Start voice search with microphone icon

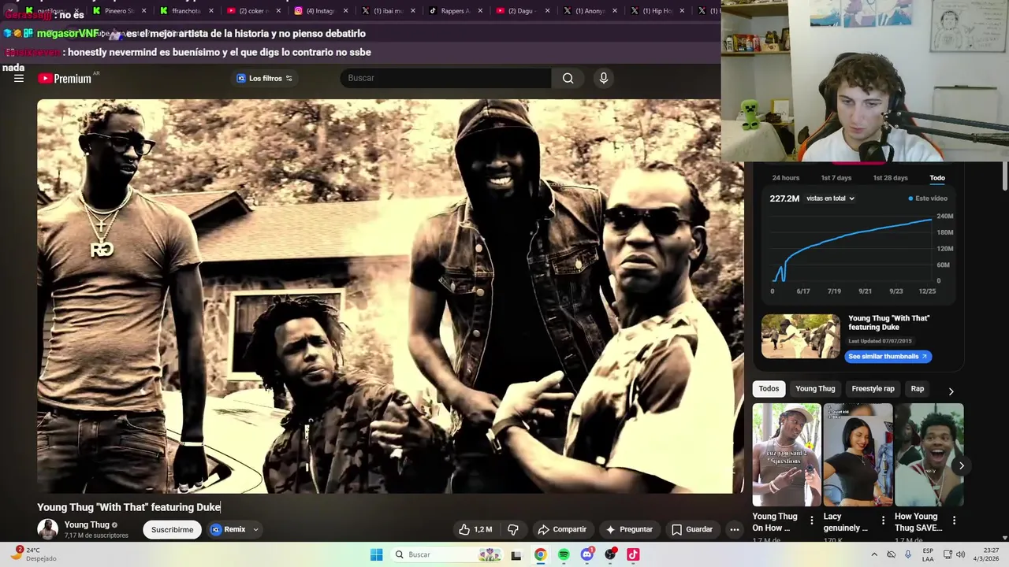(x=604, y=78)
